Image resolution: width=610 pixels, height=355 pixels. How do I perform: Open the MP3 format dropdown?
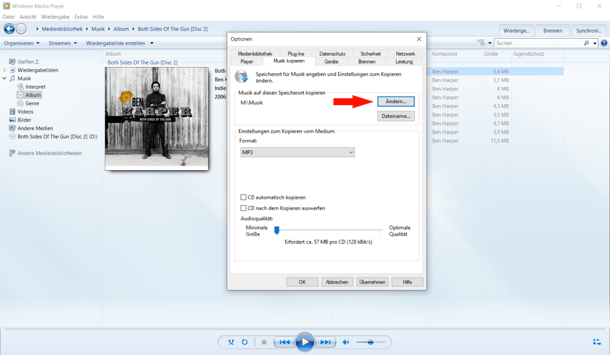[x=297, y=152]
